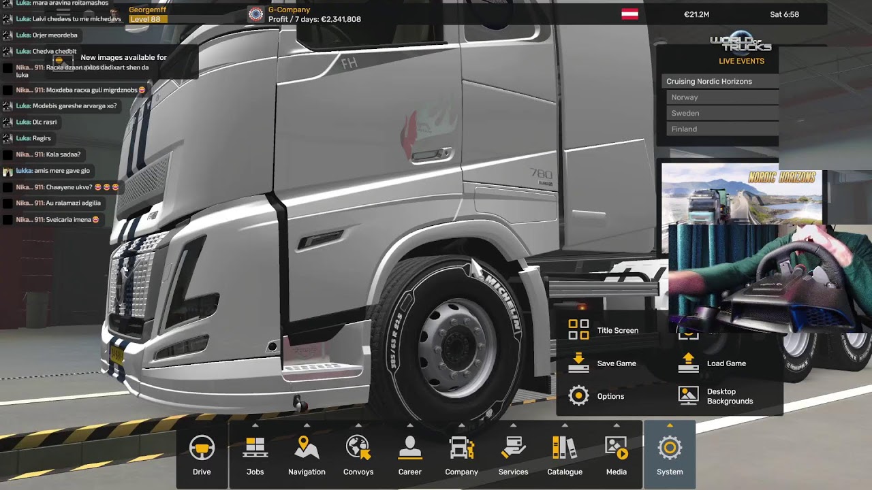Open the Catalogue books icon

pos(565,448)
